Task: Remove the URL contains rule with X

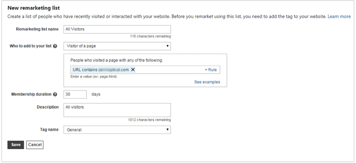Action: tap(133, 70)
